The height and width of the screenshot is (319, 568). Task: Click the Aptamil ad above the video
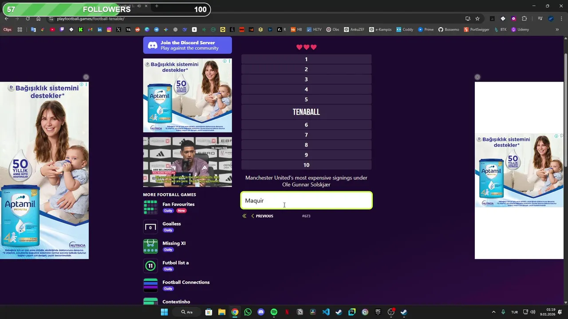[187, 95]
